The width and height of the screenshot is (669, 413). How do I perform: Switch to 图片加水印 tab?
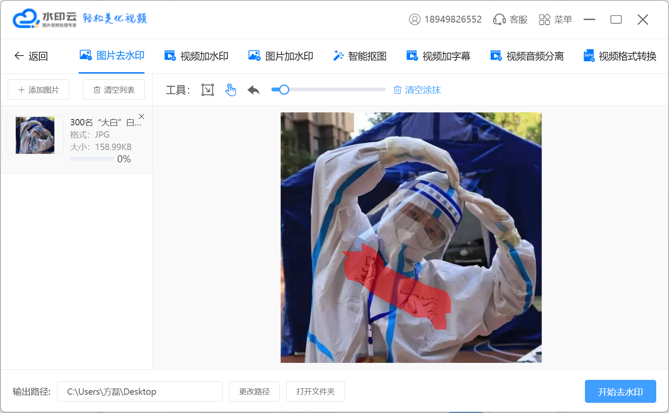point(281,56)
